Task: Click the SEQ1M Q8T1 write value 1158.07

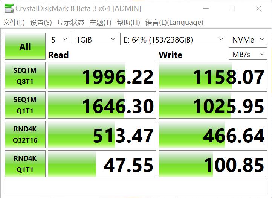Action: tap(213, 76)
